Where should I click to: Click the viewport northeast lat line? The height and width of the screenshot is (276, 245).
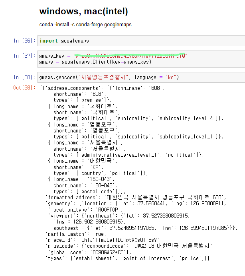point(119,216)
